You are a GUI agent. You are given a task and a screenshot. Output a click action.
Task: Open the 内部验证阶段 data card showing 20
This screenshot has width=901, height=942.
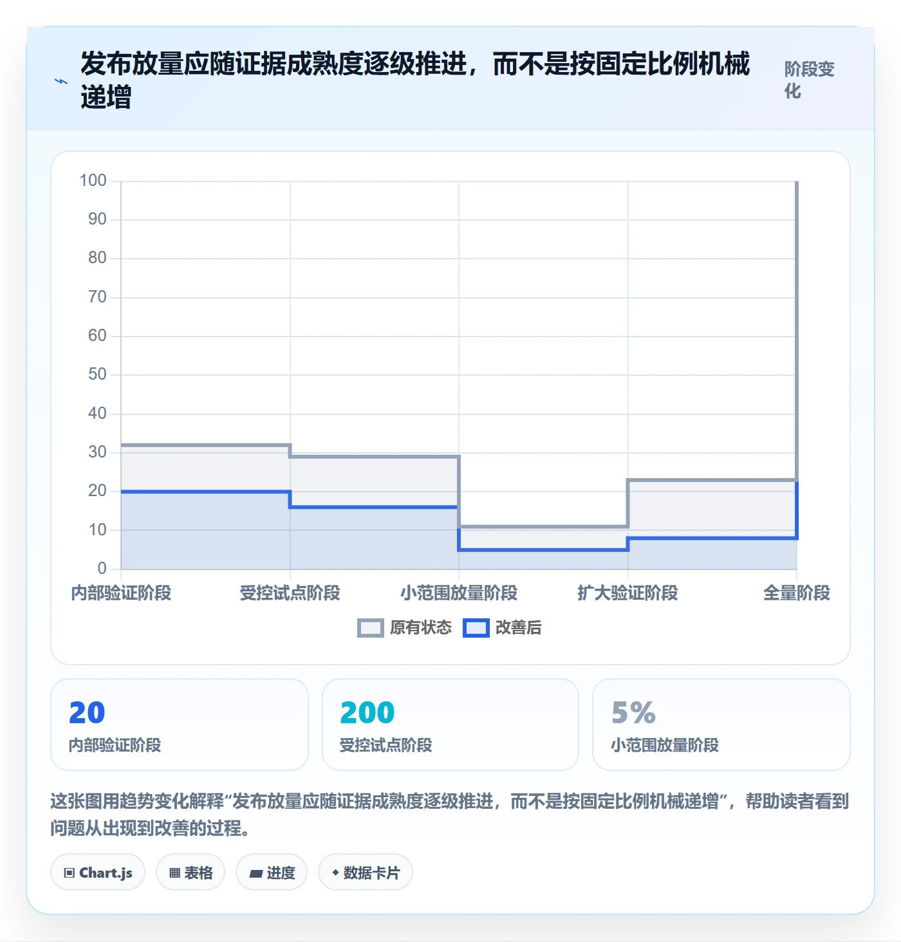coord(180,725)
